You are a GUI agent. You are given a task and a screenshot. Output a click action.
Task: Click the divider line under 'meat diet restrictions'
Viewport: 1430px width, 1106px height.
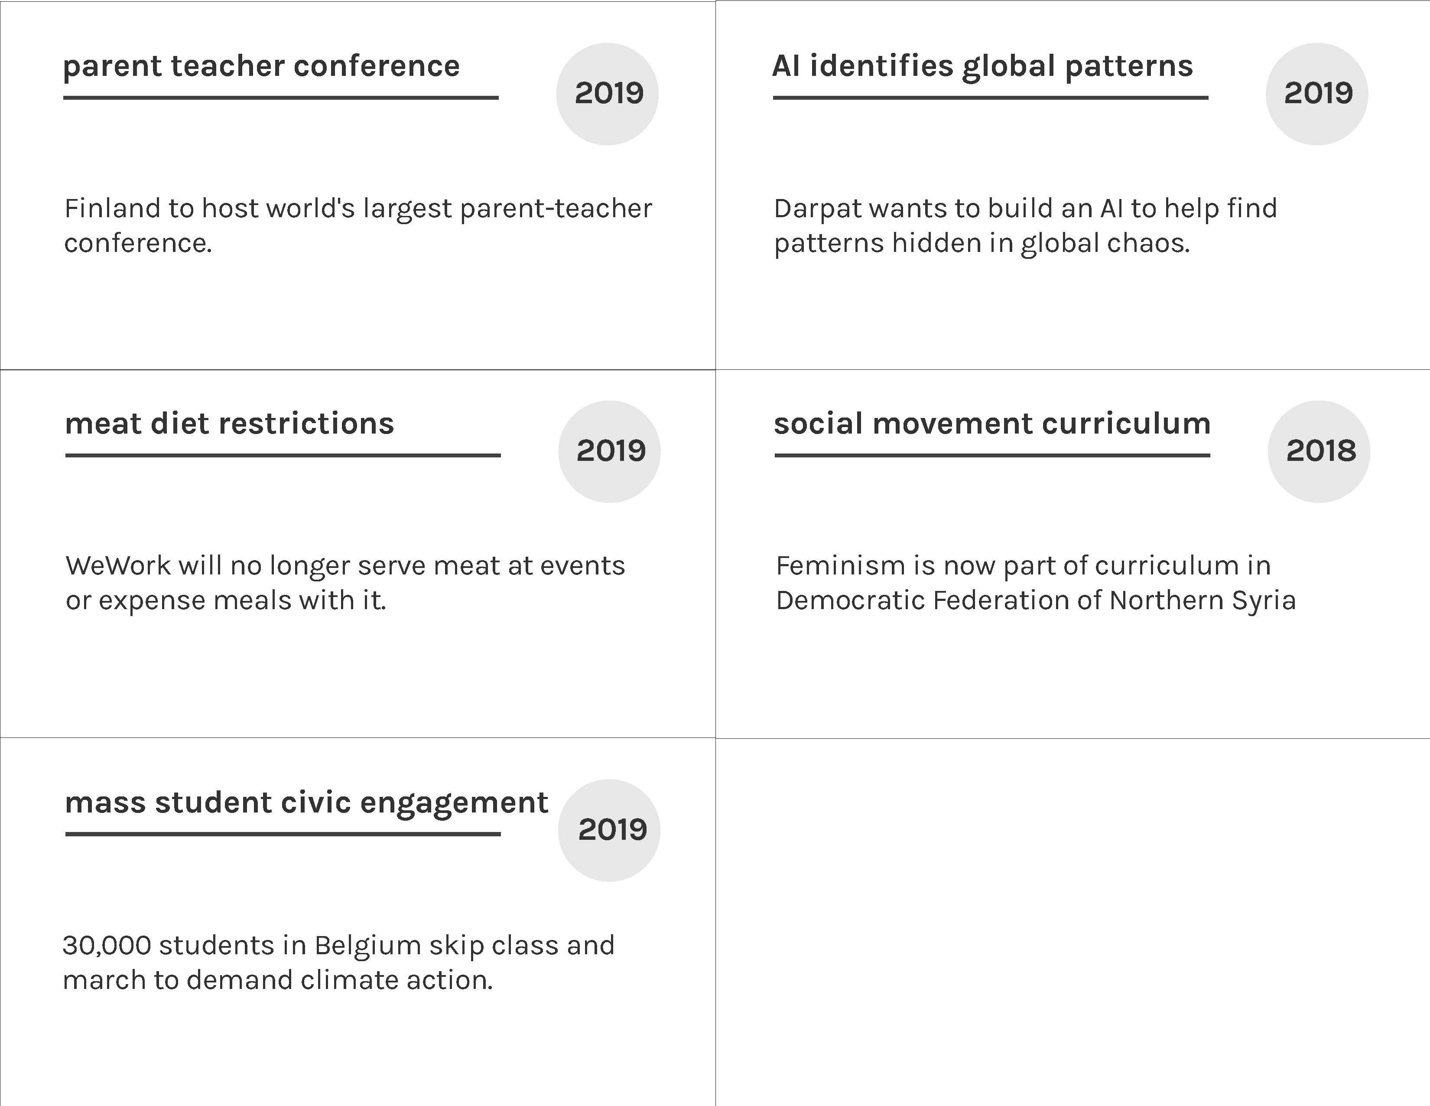coord(283,455)
